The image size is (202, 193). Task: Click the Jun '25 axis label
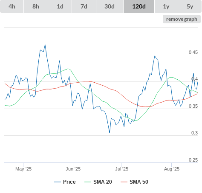coord(73,169)
